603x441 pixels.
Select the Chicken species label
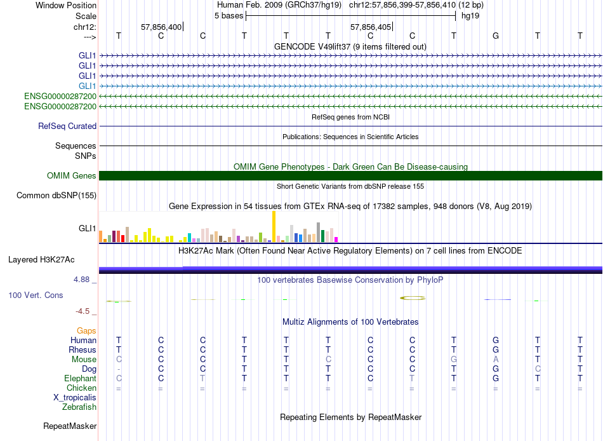[81, 388]
